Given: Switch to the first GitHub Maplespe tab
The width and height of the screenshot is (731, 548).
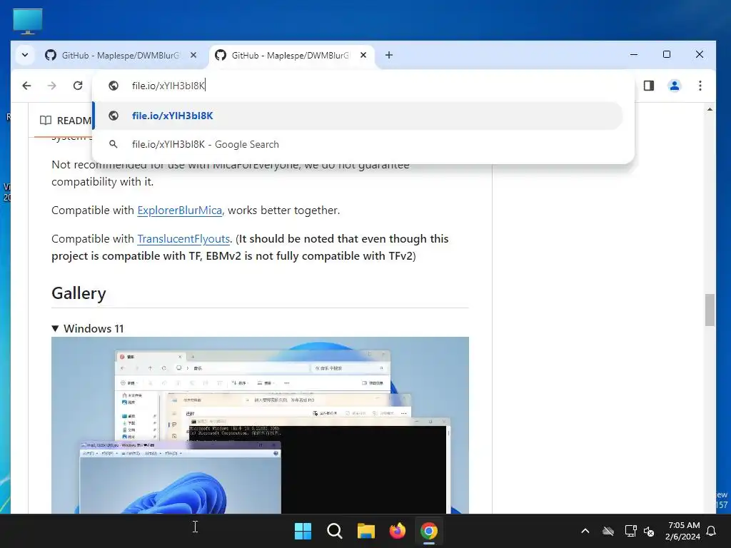Looking at the screenshot, I should click(x=121, y=56).
